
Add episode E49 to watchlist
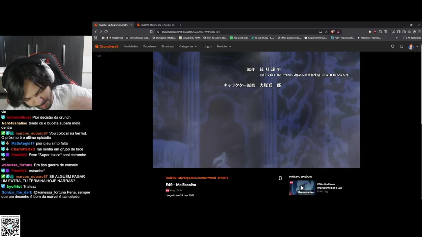pyautogui.click(x=280, y=178)
